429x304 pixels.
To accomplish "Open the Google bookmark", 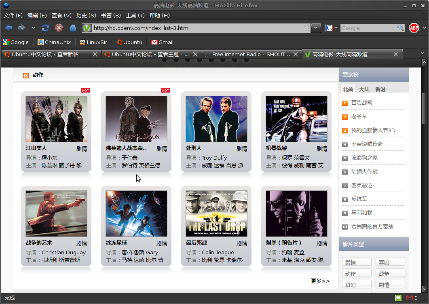I will [x=16, y=42].
